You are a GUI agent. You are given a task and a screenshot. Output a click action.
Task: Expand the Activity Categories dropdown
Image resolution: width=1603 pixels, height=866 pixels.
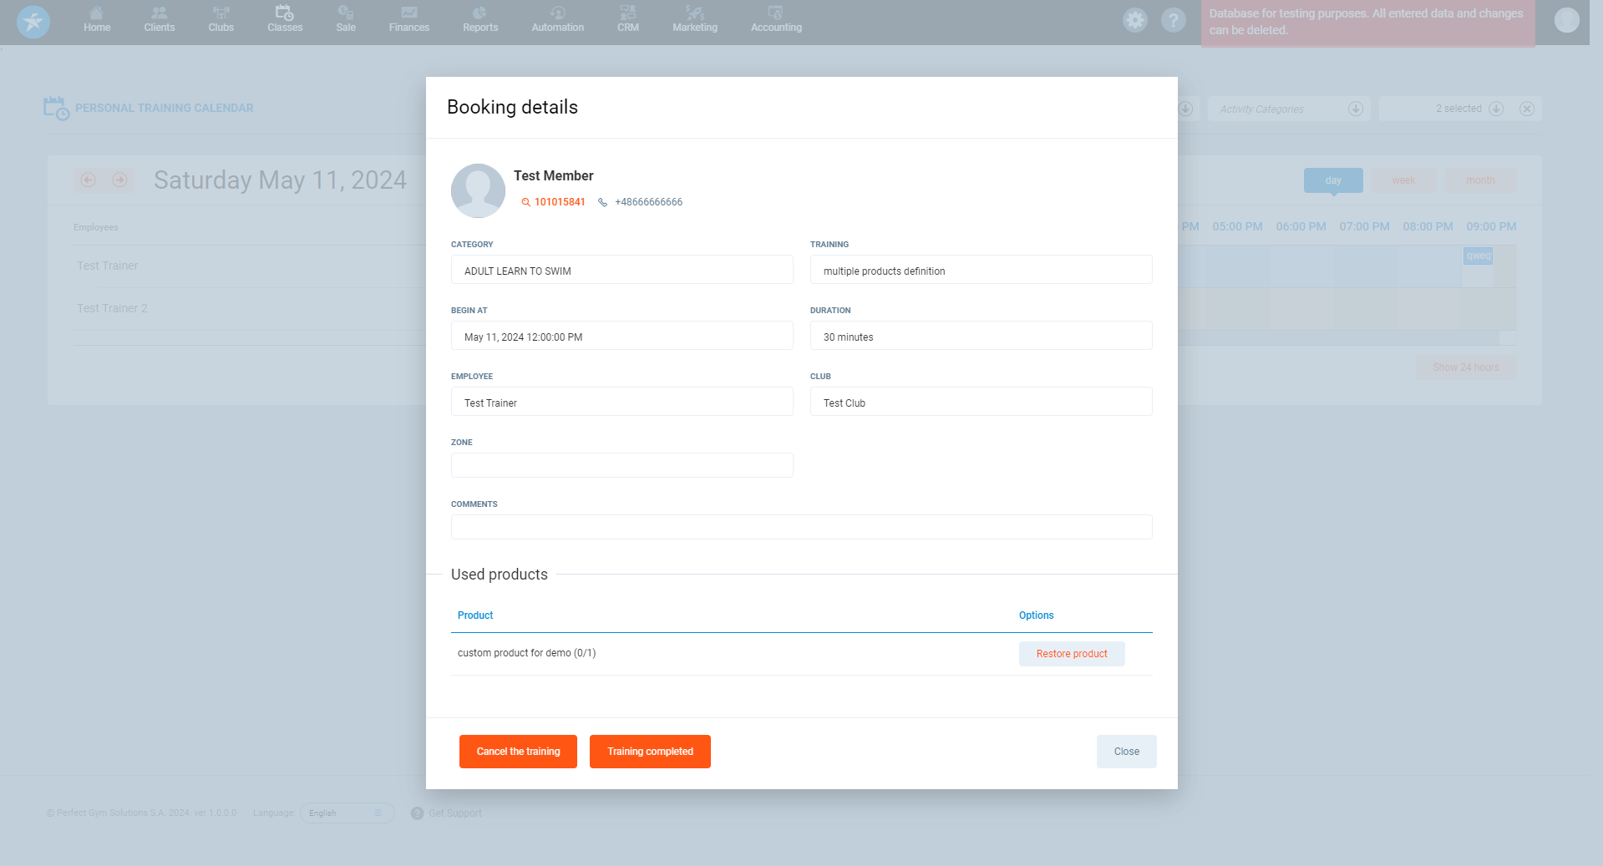1355,109
